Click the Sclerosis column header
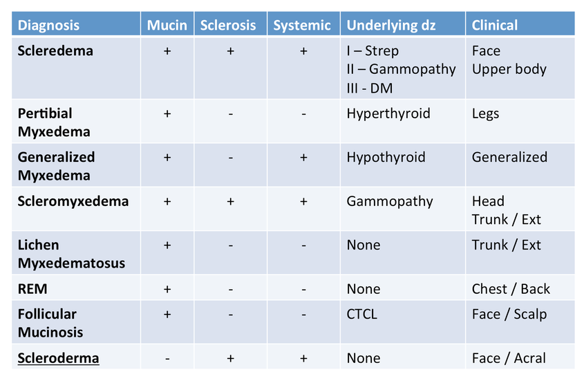Image resolution: width=584 pixels, height=372 pixels. point(231,24)
